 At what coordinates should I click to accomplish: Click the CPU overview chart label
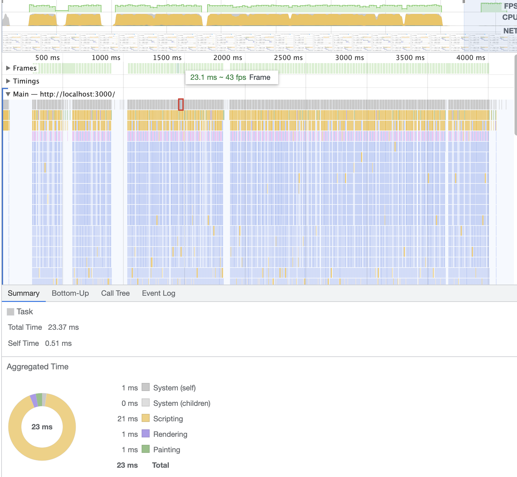coord(509,17)
